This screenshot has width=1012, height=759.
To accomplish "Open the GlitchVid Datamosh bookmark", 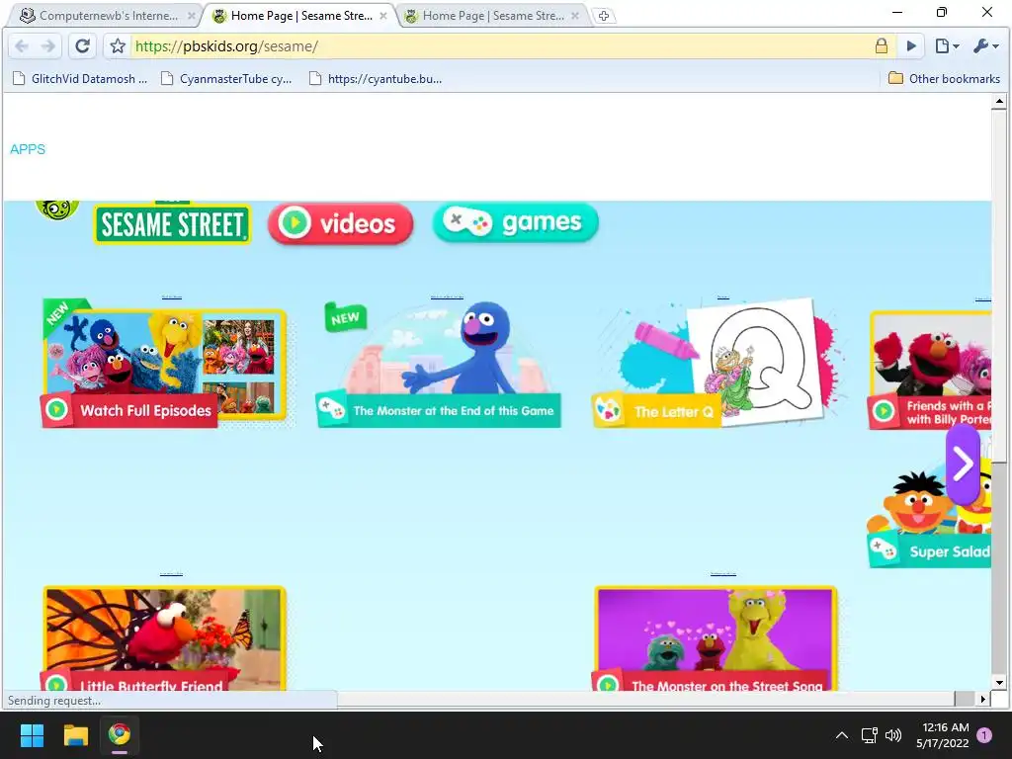I will coord(80,79).
